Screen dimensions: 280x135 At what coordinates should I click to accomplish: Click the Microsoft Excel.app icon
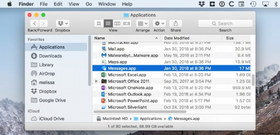pos(104,75)
